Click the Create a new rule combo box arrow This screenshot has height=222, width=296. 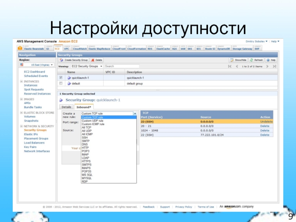point(135,114)
